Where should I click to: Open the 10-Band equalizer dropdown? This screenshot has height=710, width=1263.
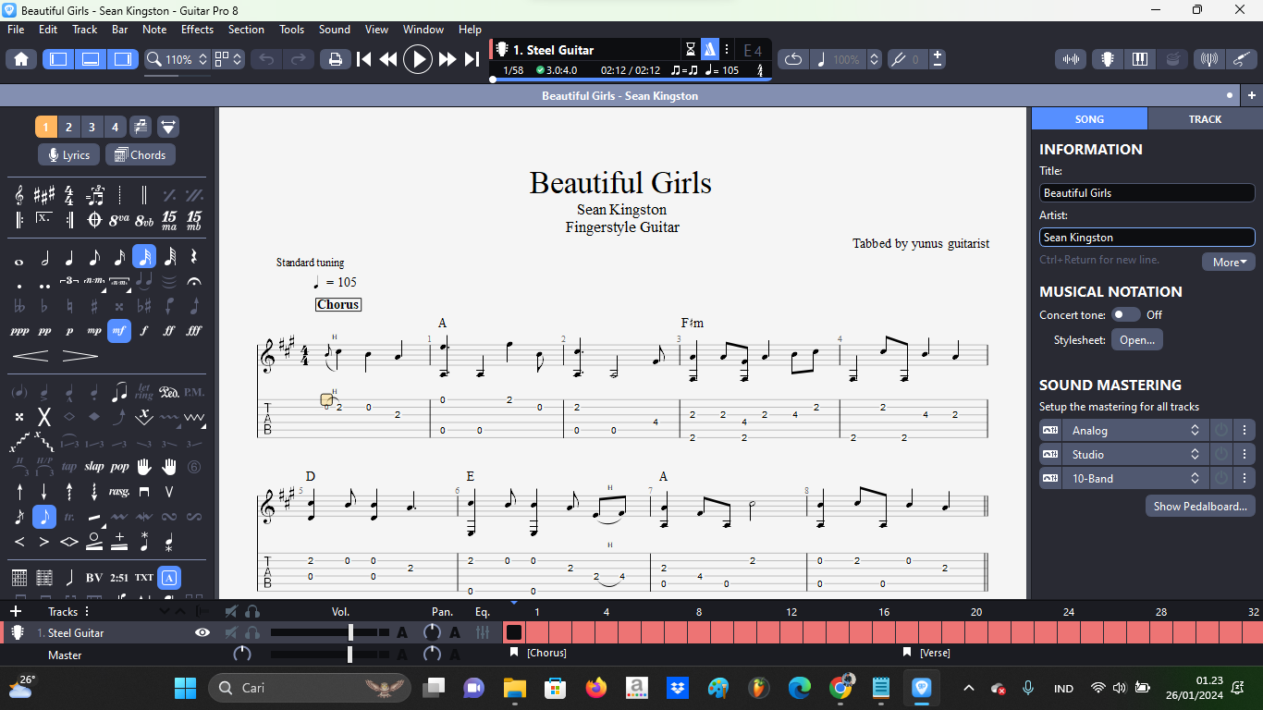pyautogui.click(x=1134, y=478)
